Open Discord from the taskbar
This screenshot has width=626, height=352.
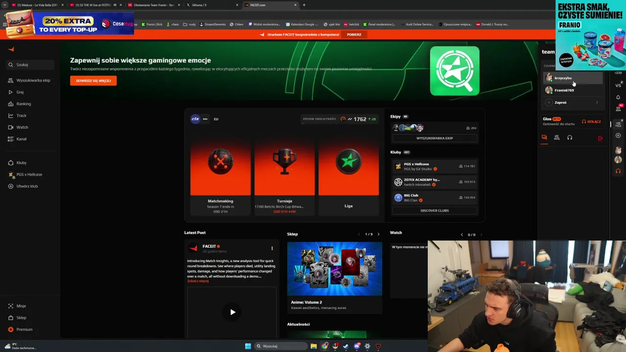(357, 346)
